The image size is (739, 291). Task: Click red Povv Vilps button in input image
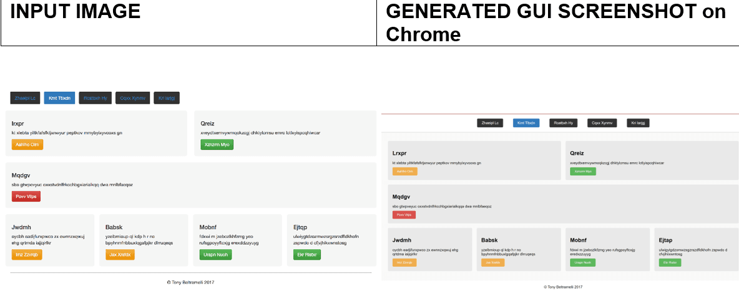pyautogui.click(x=26, y=196)
